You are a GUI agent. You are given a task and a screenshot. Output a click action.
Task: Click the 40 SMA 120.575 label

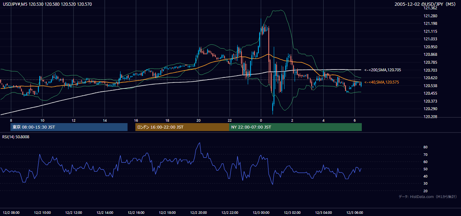(x=381, y=82)
